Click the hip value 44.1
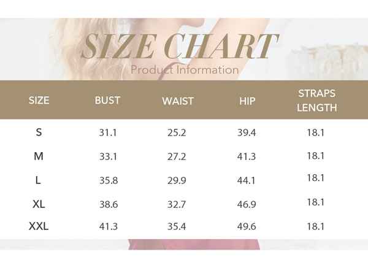The height and width of the screenshot is (276, 368). point(246,180)
